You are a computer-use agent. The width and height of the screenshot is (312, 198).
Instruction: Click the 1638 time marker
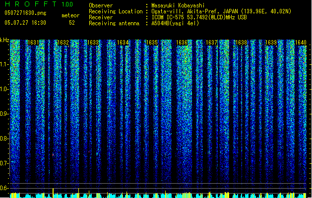241,43
